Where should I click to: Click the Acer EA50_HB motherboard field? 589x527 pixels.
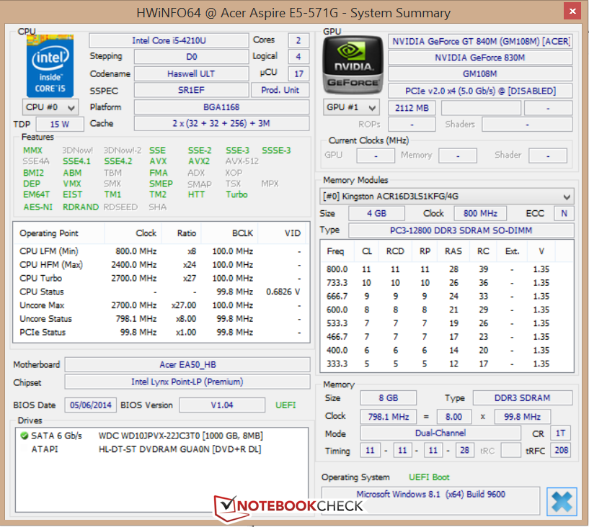click(x=187, y=364)
